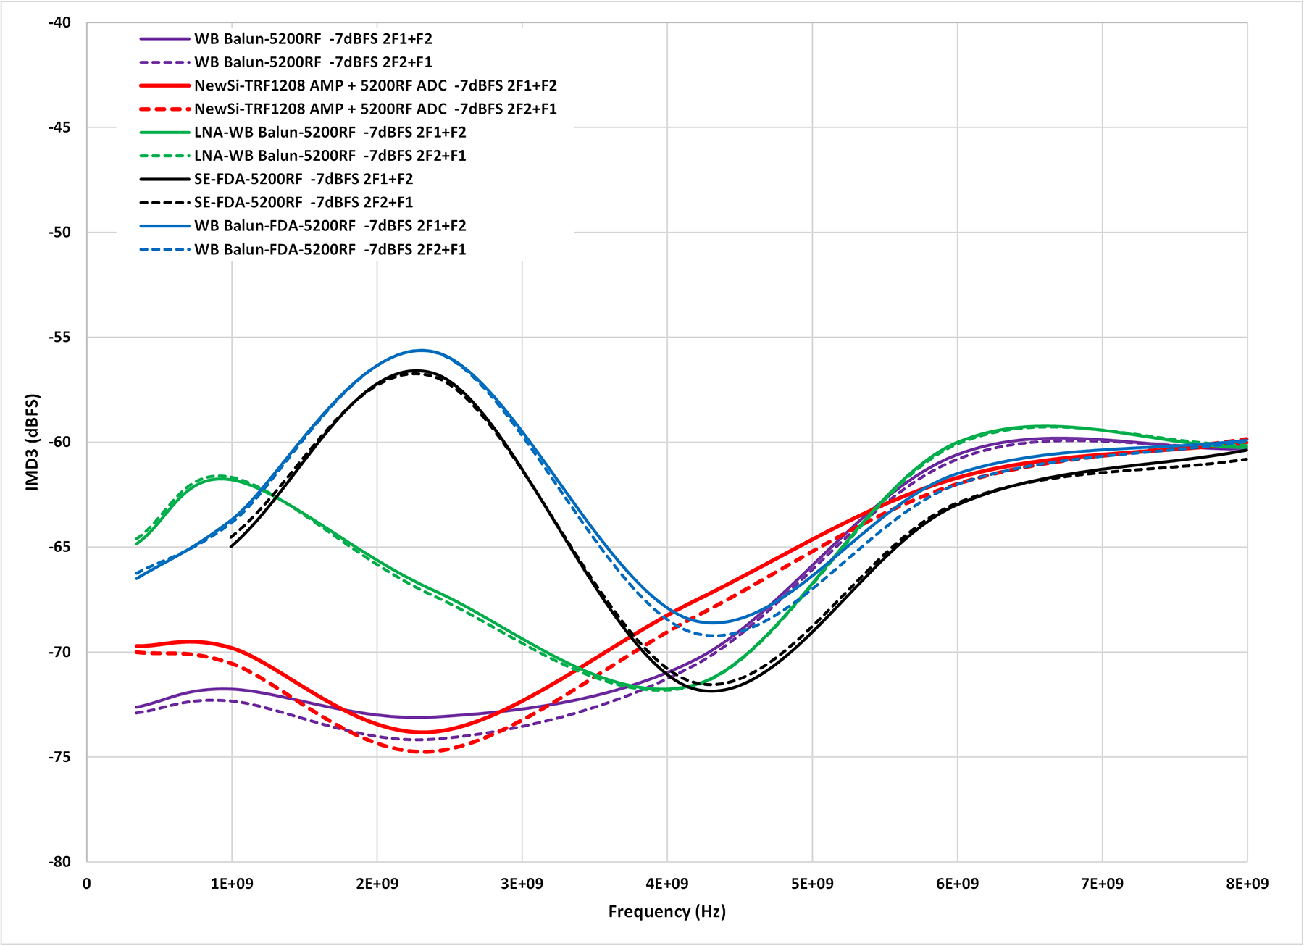Click the 0 tick label on x-axis
Image resolution: width=1304 pixels, height=946 pixels.
pyautogui.click(x=87, y=884)
